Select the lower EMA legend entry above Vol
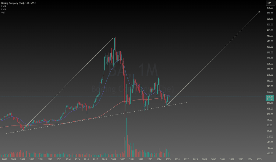This screenshot has height=162, width=276. click(4, 9)
